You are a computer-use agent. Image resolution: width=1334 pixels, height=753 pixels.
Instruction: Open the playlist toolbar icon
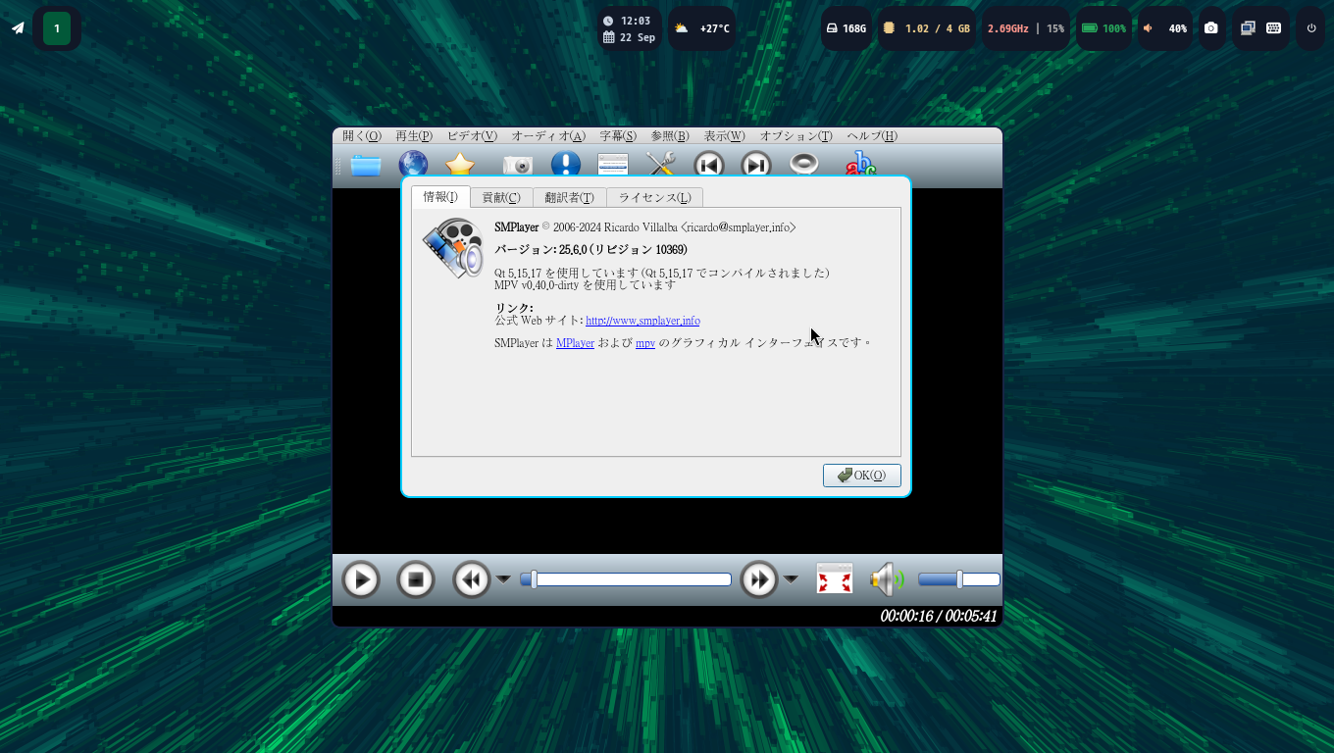613,166
